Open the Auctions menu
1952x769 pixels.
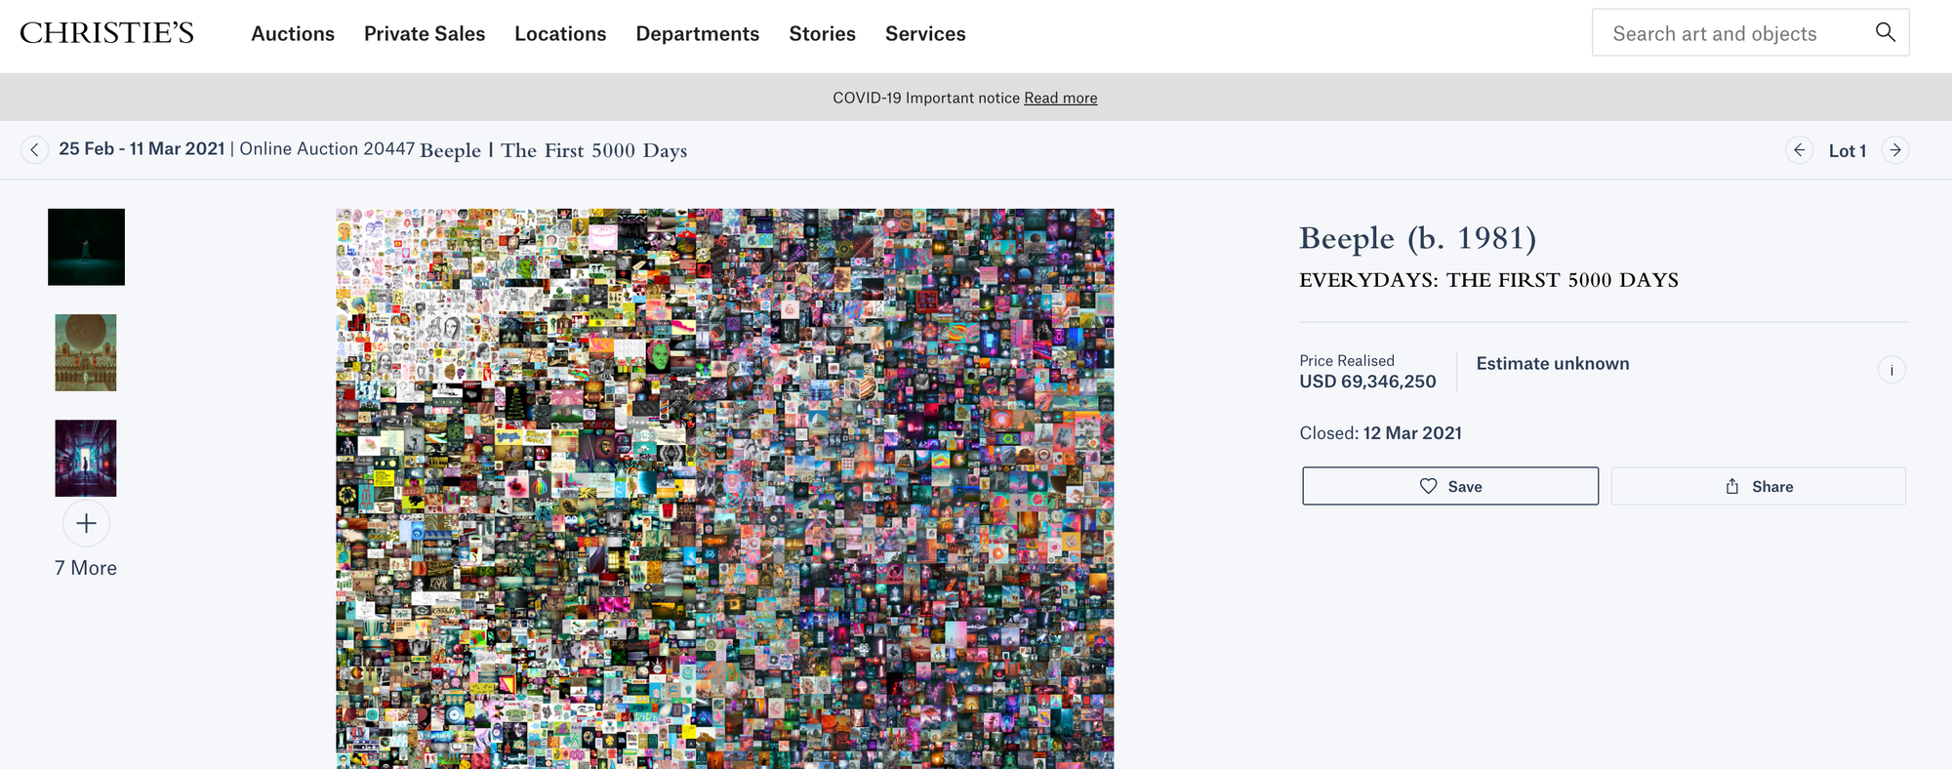click(293, 34)
